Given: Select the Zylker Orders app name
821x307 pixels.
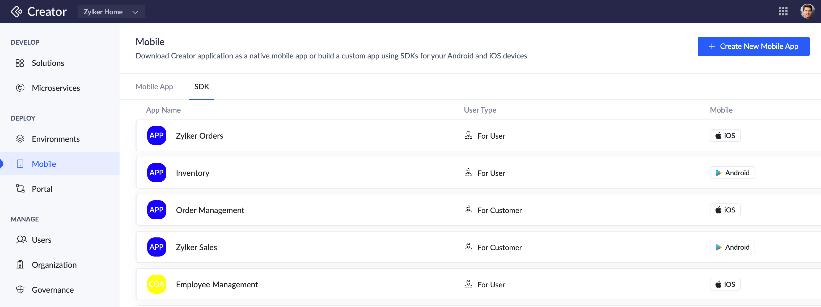Looking at the screenshot, I should (200, 136).
